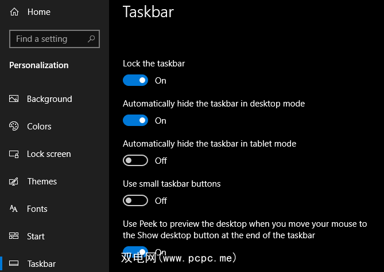Viewport: 384px width, 272px height.
Task: Click the Background picture icon
Action: 14,99
